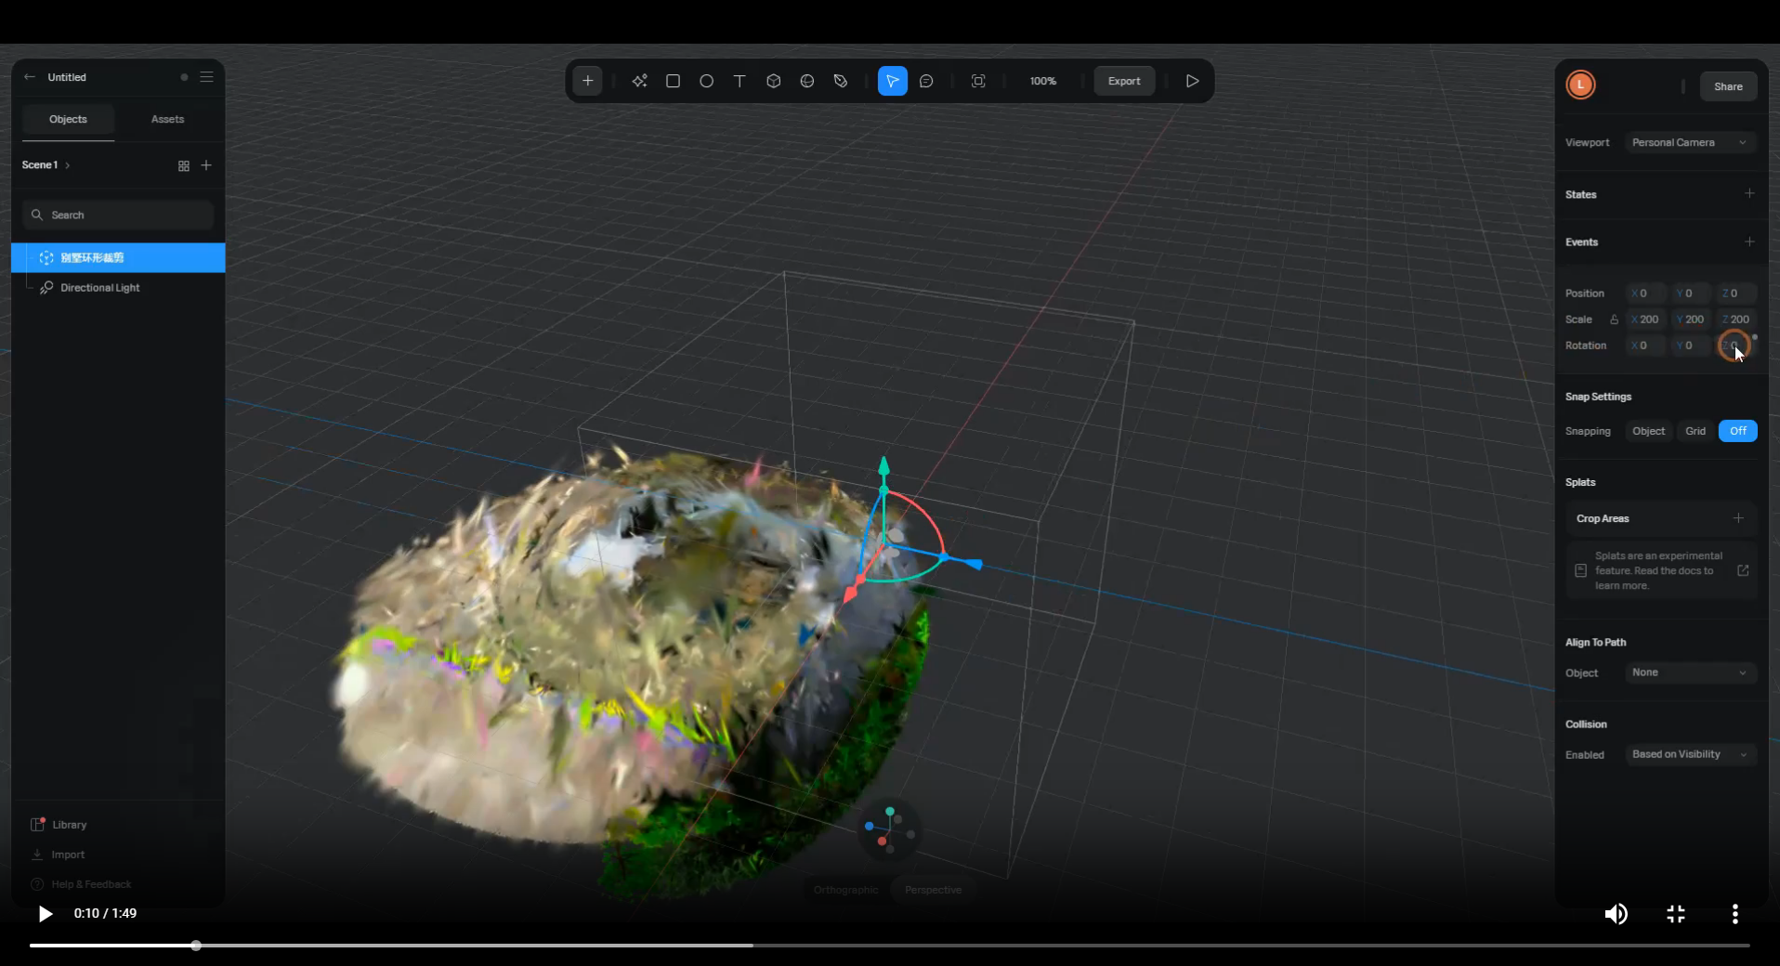Select the Directional Light object
This screenshot has height=966, width=1780.
pos(100,288)
